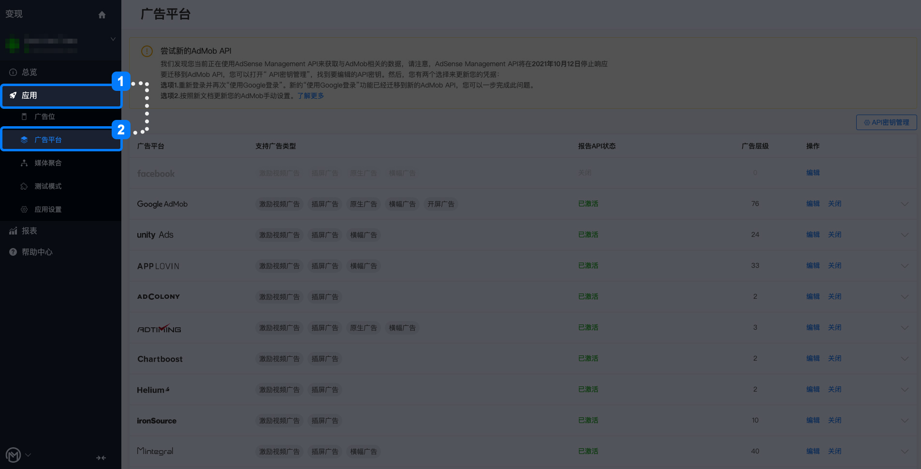Viewport: 921px width, 469px height.
Task: Expand the account switcher chevron
Action: tap(113, 39)
